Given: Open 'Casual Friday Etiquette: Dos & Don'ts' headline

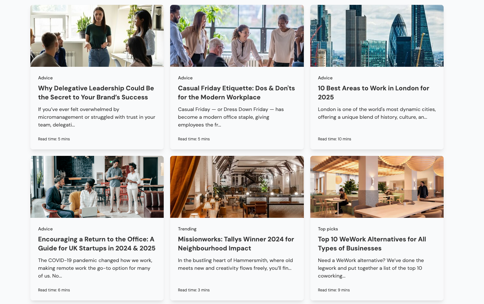Looking at the screenshot, I should (236, 93).
